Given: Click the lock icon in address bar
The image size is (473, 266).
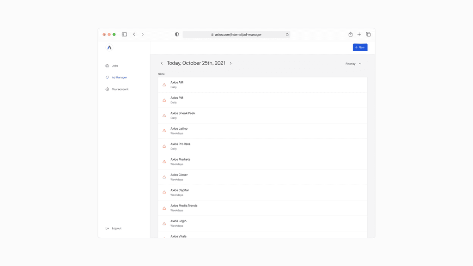Looking at the screenshot, I should (212, 34).
